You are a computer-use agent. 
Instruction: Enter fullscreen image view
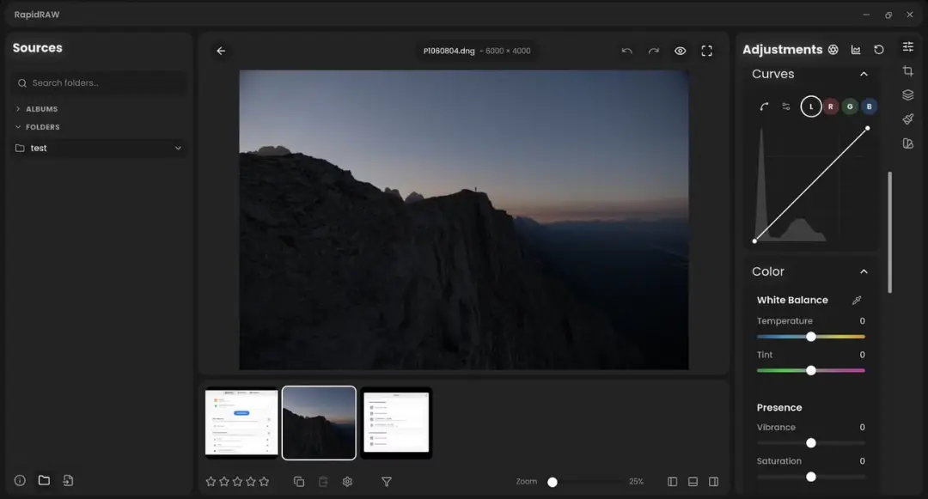[x=706, y=51]
